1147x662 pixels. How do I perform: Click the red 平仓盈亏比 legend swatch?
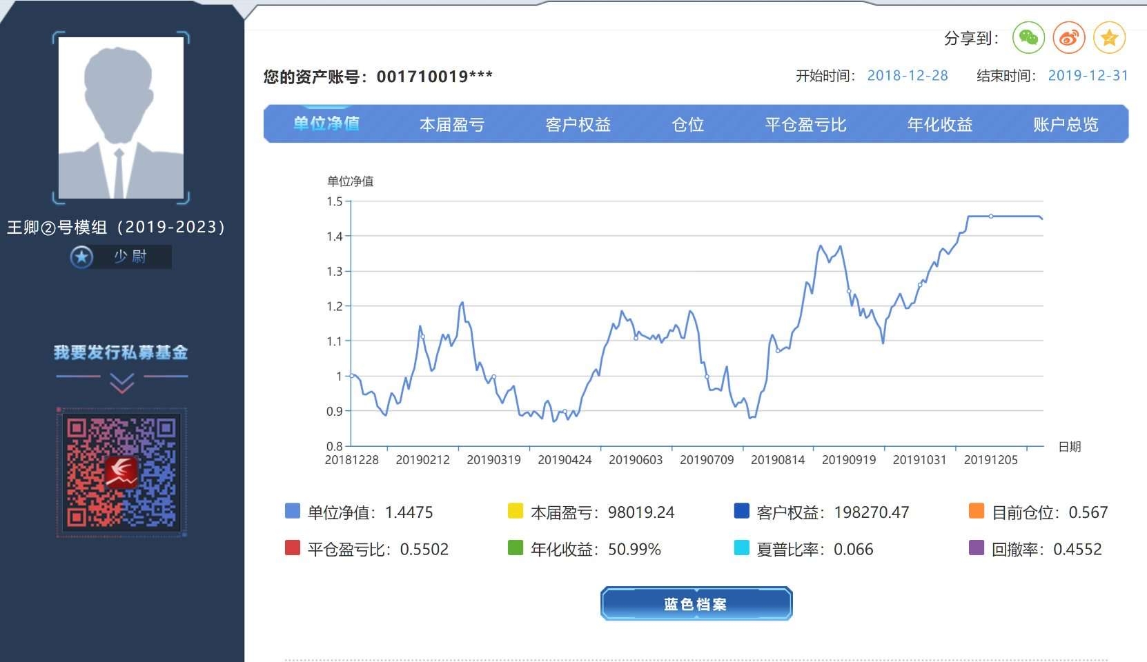(293, 548)
